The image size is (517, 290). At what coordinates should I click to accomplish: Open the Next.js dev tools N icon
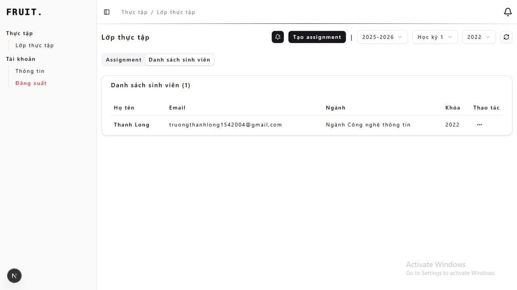[14, 276]
